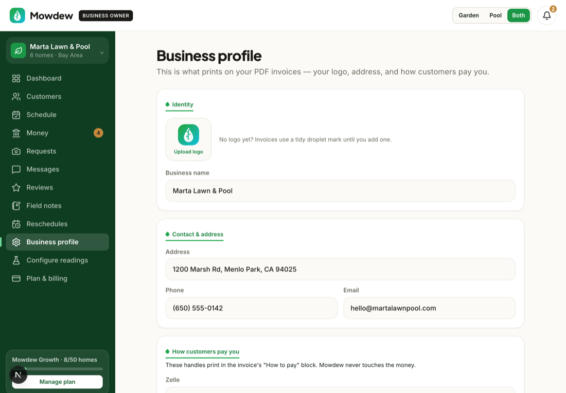Click the orange 4 badge beside Money
This screenshot has width=566, height=393.
99,133
